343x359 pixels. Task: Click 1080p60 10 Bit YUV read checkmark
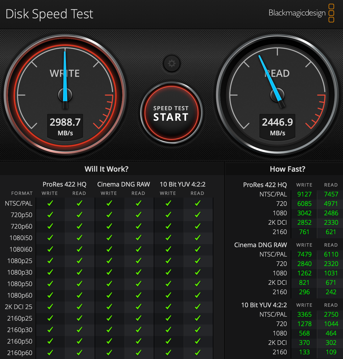point(198,295)
